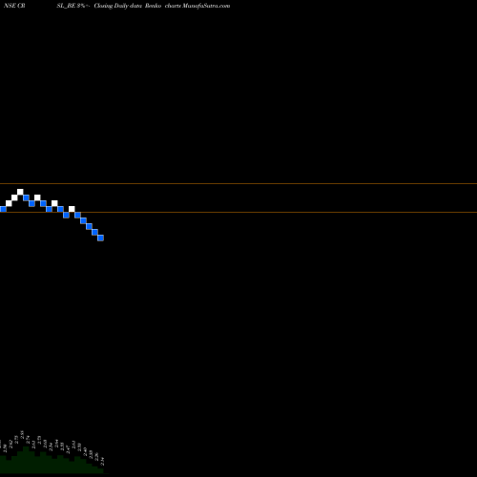Click the 'NSE CB' exchange label
The height and width of the screenshot is (477, 477).
click(x=14, y=6)
